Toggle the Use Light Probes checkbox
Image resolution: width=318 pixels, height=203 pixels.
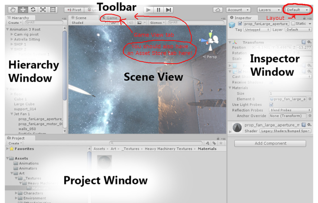(271, 104)
